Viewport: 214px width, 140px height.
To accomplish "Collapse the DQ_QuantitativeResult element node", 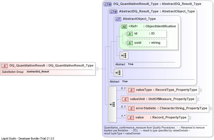I will click(x=96, y=69).
